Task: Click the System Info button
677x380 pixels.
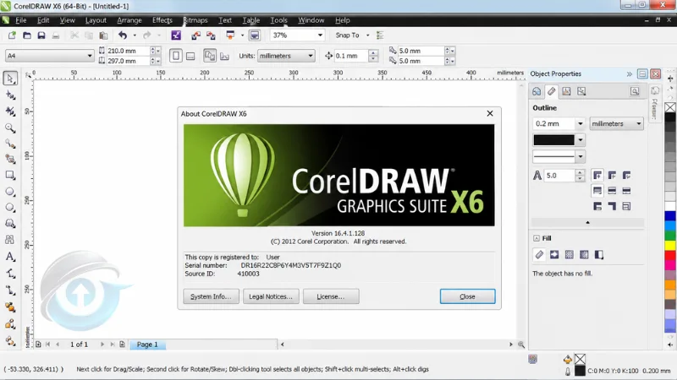Action: point(211,296)
